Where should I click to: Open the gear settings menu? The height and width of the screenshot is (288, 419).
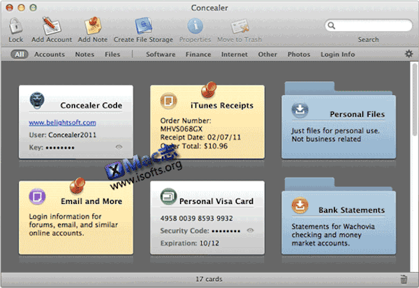(x=409, y=54)
